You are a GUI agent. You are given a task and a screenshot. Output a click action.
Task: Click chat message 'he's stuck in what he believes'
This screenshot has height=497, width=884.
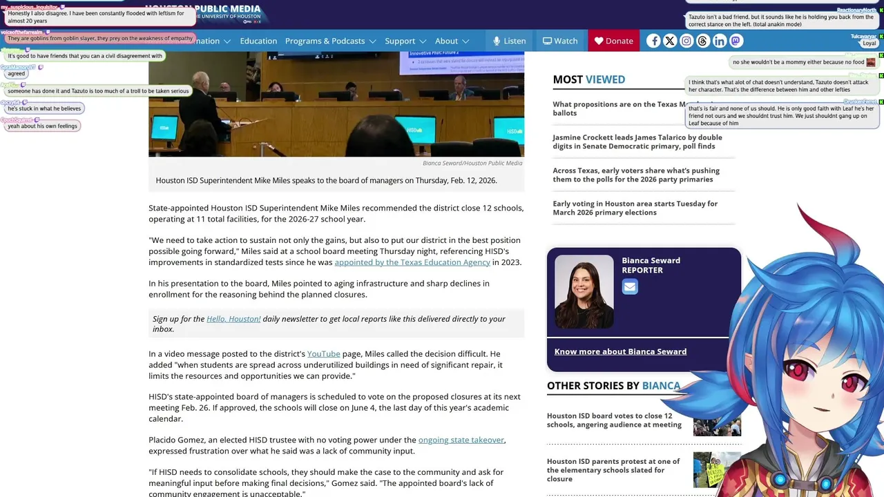(x=44, y=108)
